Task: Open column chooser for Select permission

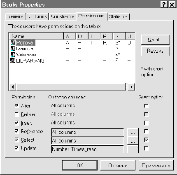Action: coord(133,141)
